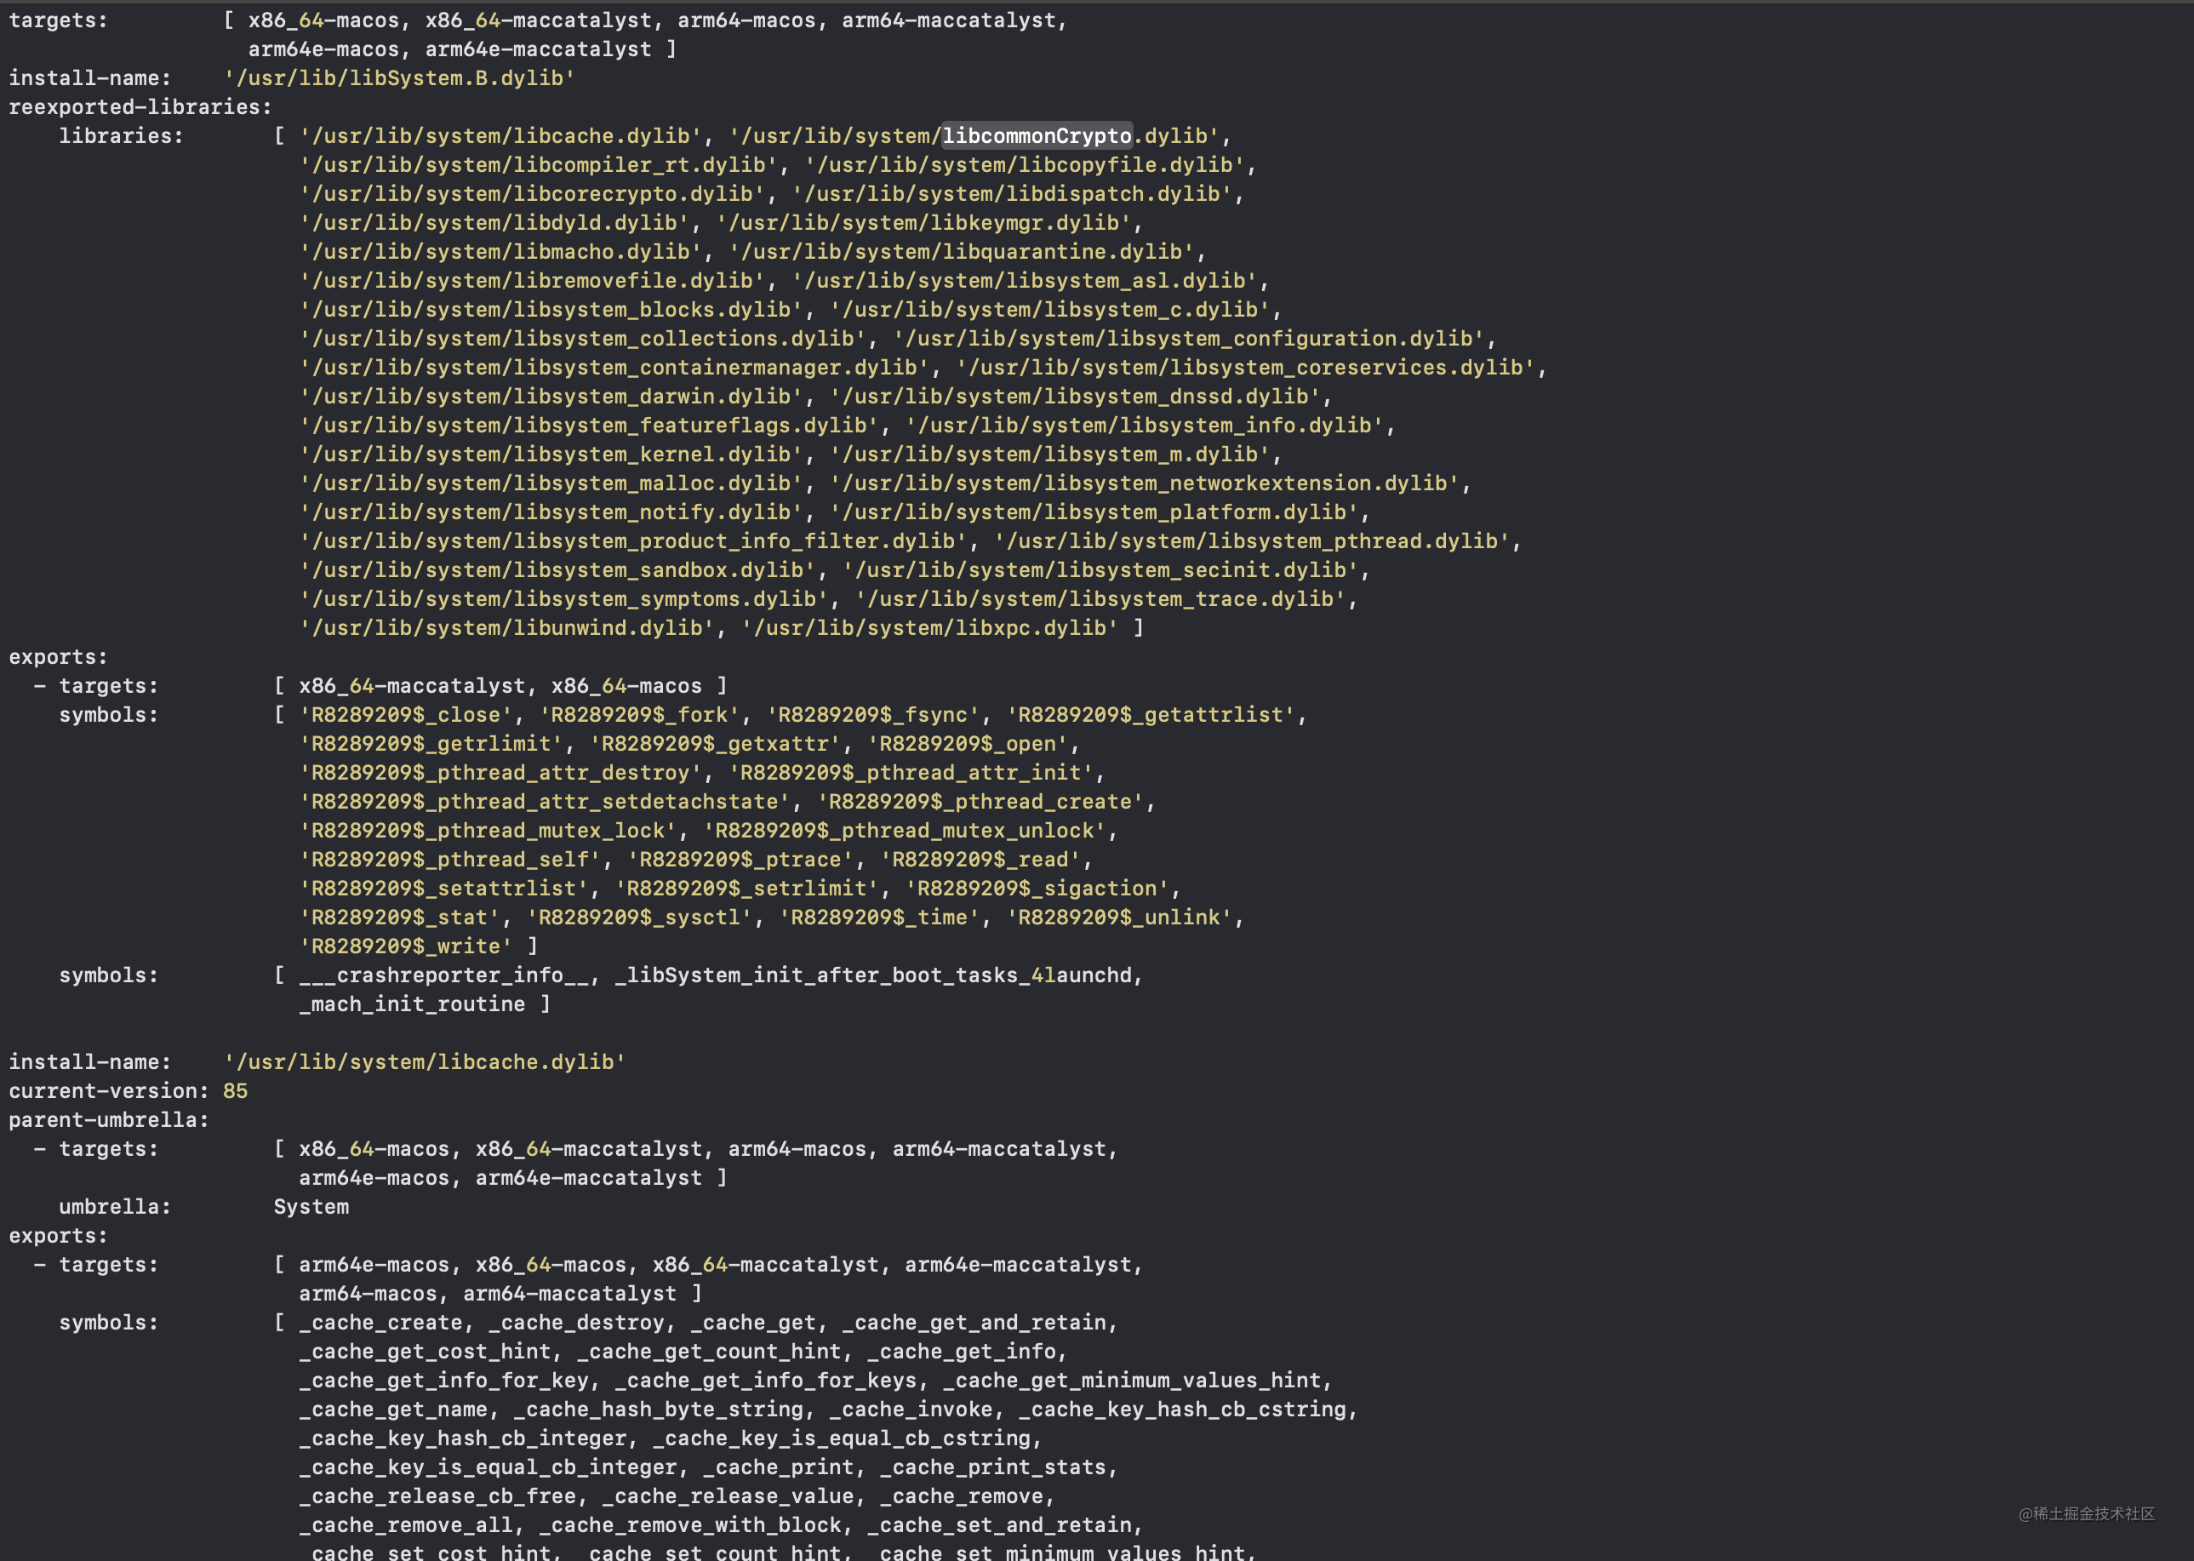Viewport: 2194px width, 1561px height.
Task: Click '/usr/lib/system/libsystem_notify.dylib' path
Action: (551, 512)
